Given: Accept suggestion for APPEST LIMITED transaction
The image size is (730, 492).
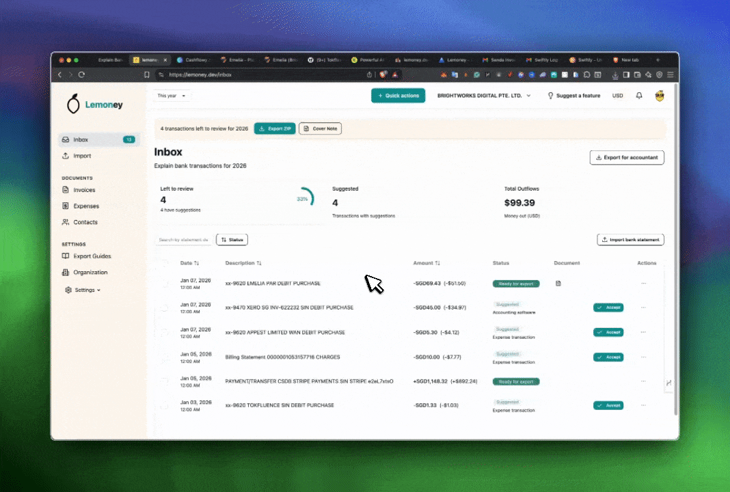Looking at the screenshot, I should click(x=608, y=332).
